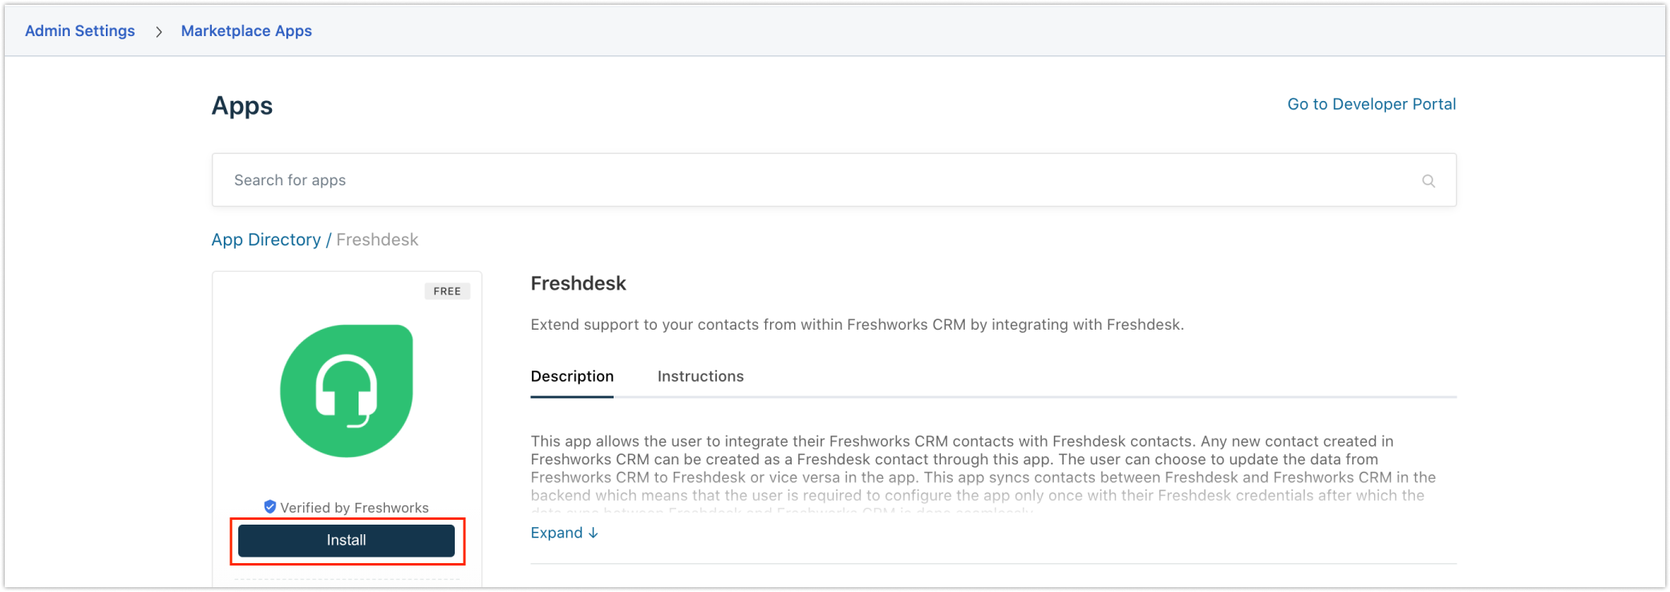Switch to the Instructions tab
1670x592 pixels.
click(x=700, y=376)
